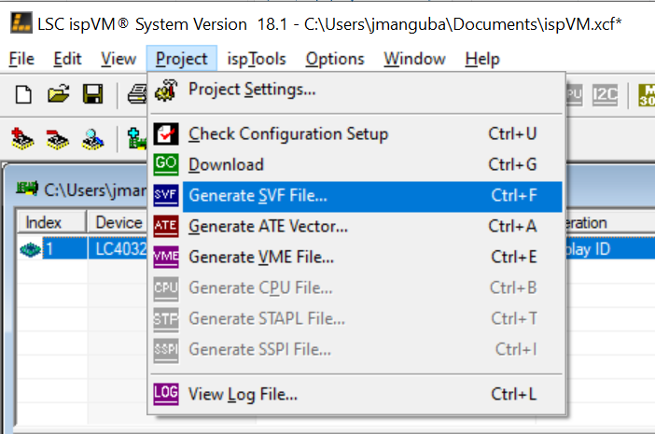Choose Download from the Project menu
Screen dimensions: 655x434
tap(226, 164)
